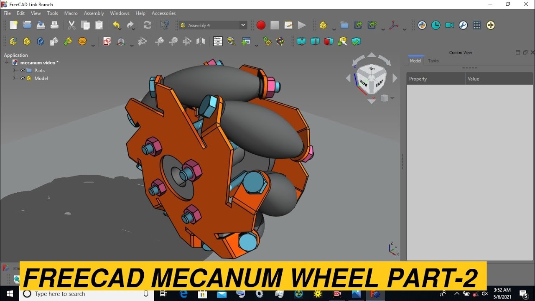Activate the Measure tape tool

[231, 41]
